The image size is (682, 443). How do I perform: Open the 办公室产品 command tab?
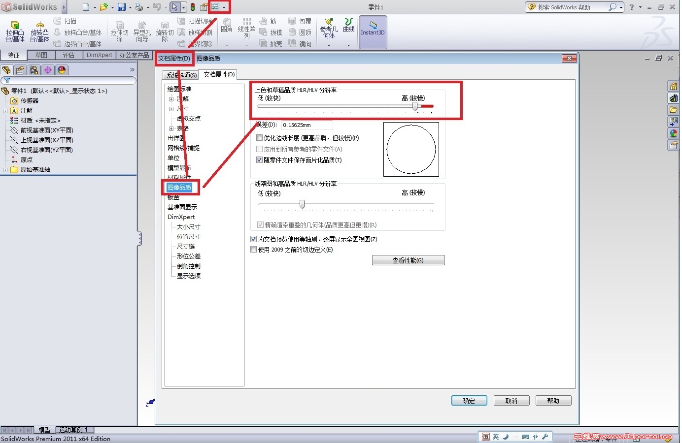134,55
